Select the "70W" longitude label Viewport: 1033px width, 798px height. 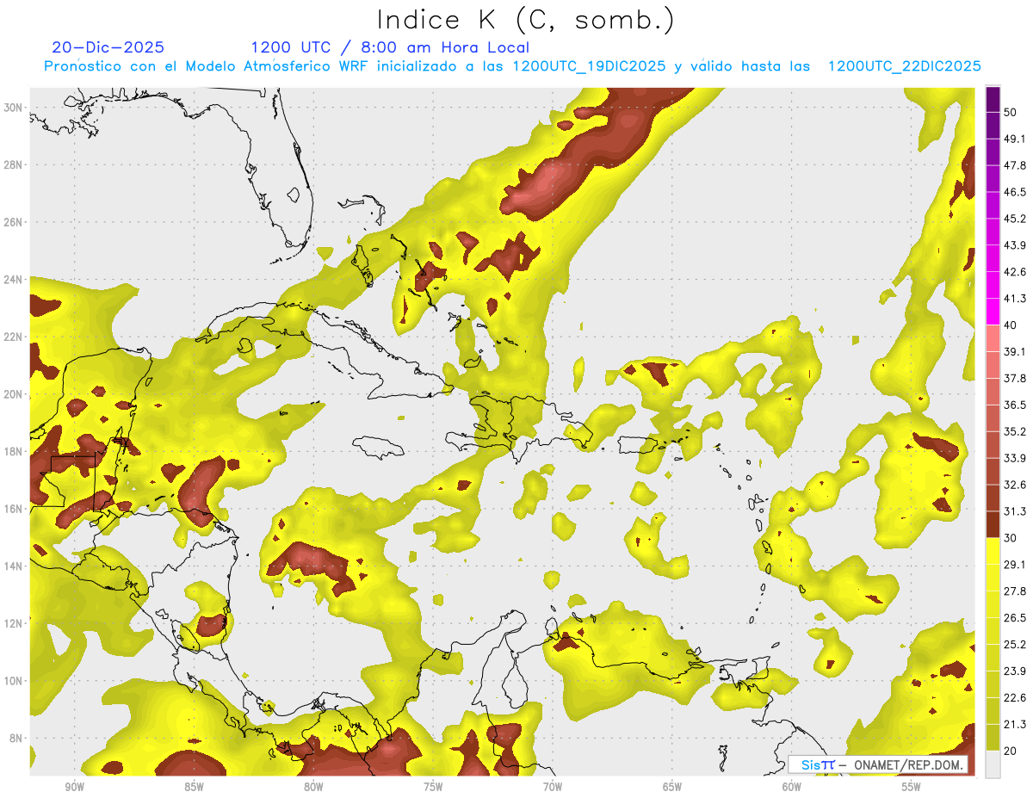[553, 788]
